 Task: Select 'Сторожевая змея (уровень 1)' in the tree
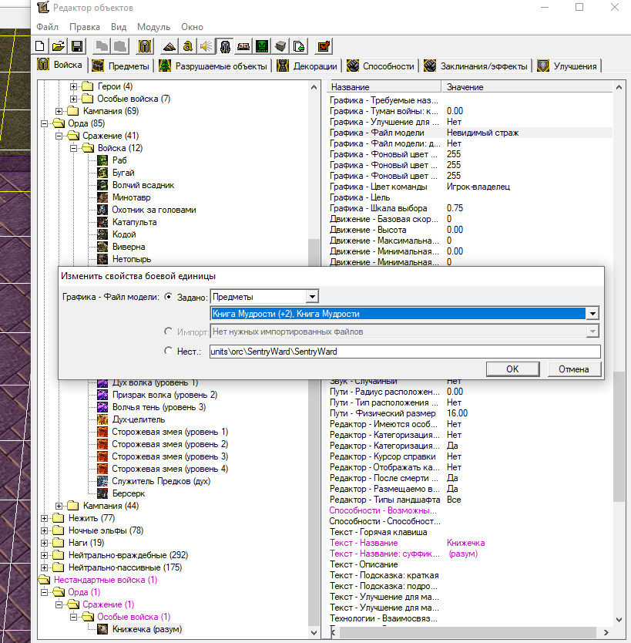tap(169, 432)
